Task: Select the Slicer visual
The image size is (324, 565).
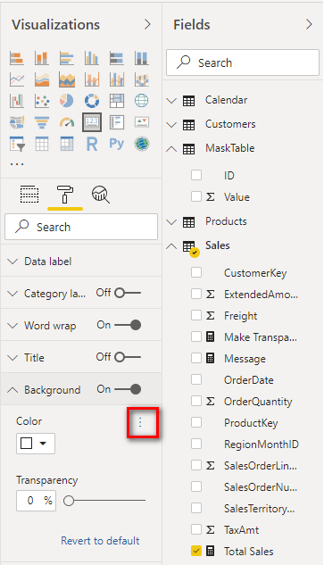Action: [x=17, y=144]
